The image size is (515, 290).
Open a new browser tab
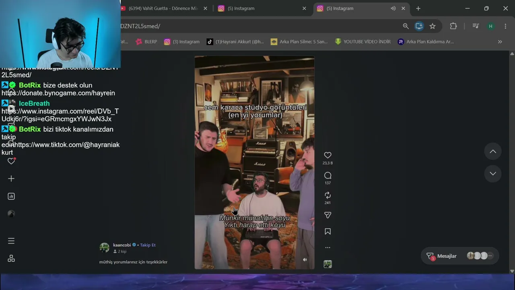(418, 8)
